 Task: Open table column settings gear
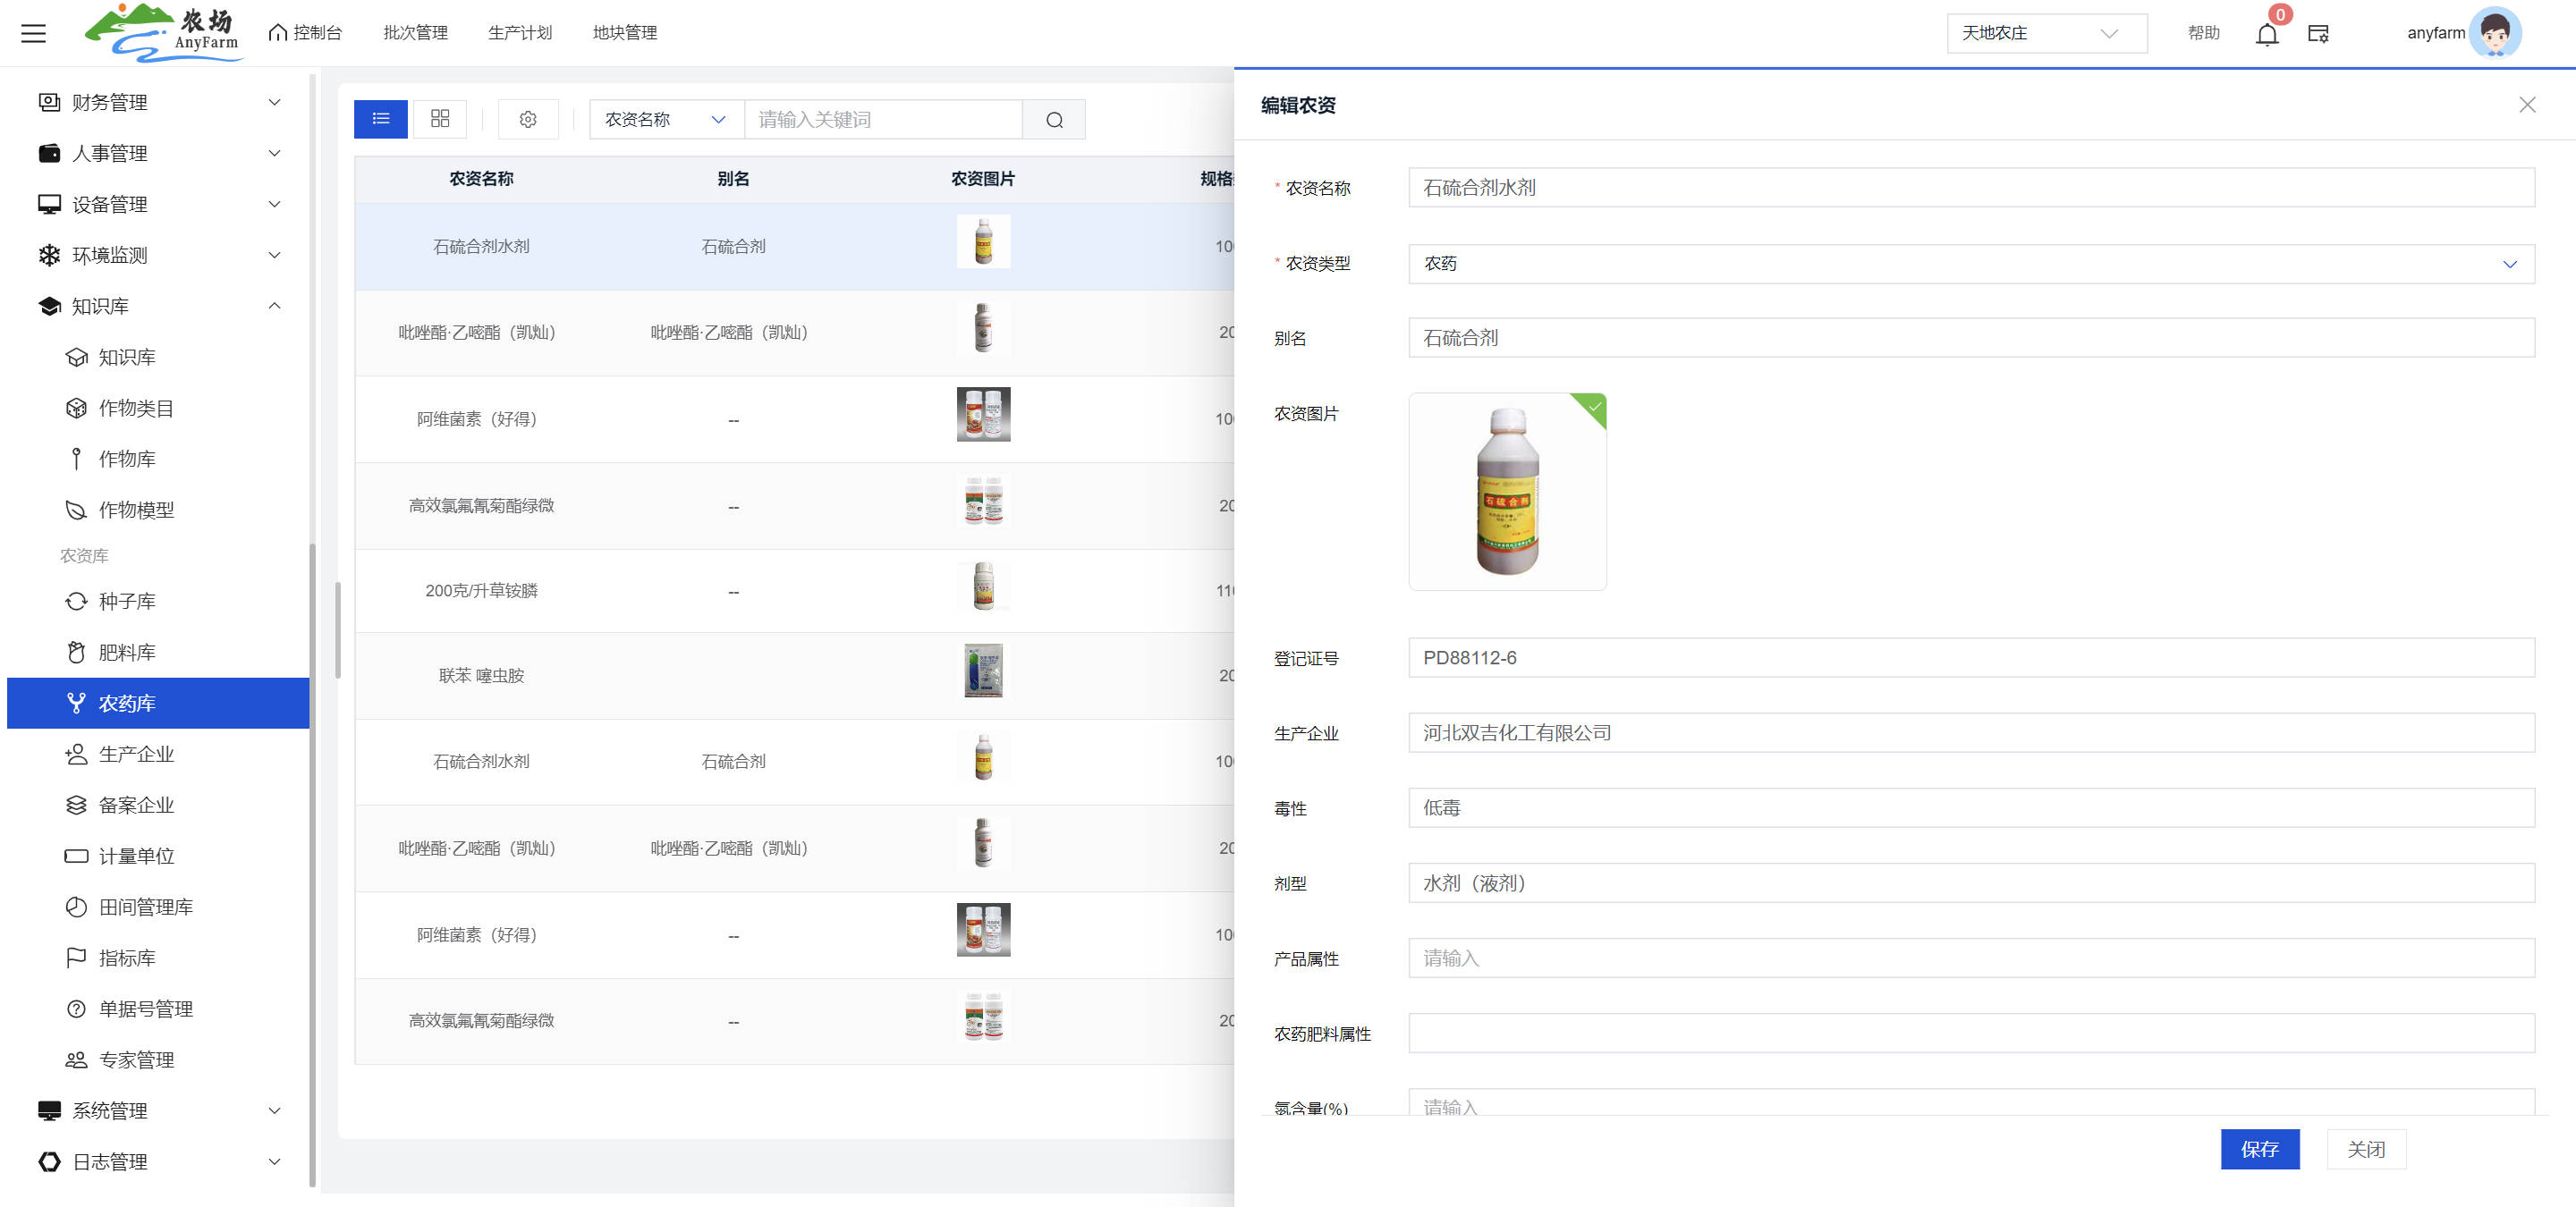tap(528, 120)
